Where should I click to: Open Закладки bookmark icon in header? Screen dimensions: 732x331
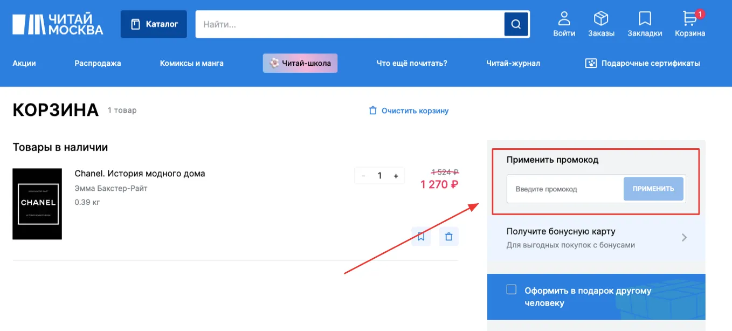645,24
